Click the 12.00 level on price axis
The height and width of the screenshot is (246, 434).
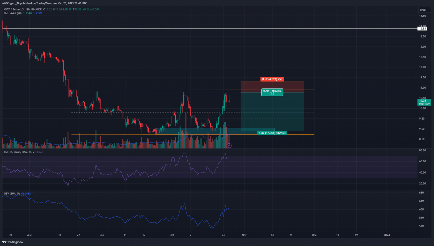pos(422,67)
